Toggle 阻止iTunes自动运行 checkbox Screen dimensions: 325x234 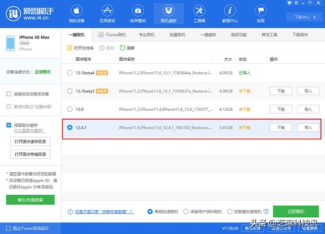[9, 228]
